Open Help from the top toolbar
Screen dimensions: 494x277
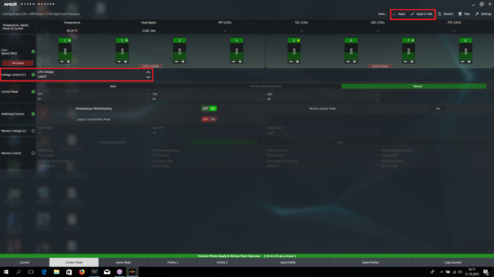coord(464,14)
